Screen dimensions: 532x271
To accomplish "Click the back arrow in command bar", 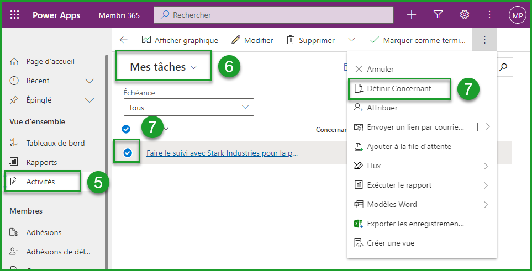I will click(124, 40).
